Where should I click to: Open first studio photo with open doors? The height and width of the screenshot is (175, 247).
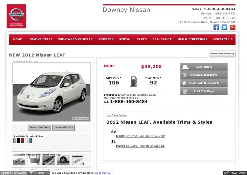19,160
